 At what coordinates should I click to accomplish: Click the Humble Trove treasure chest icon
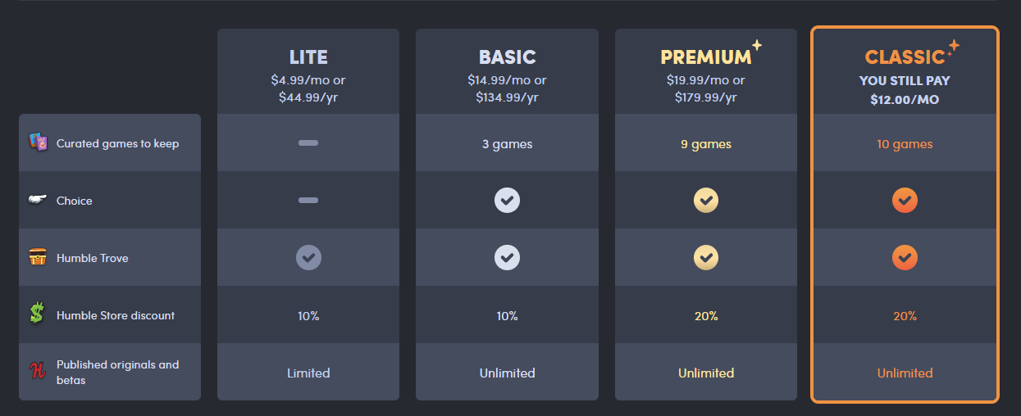(38, 258)
